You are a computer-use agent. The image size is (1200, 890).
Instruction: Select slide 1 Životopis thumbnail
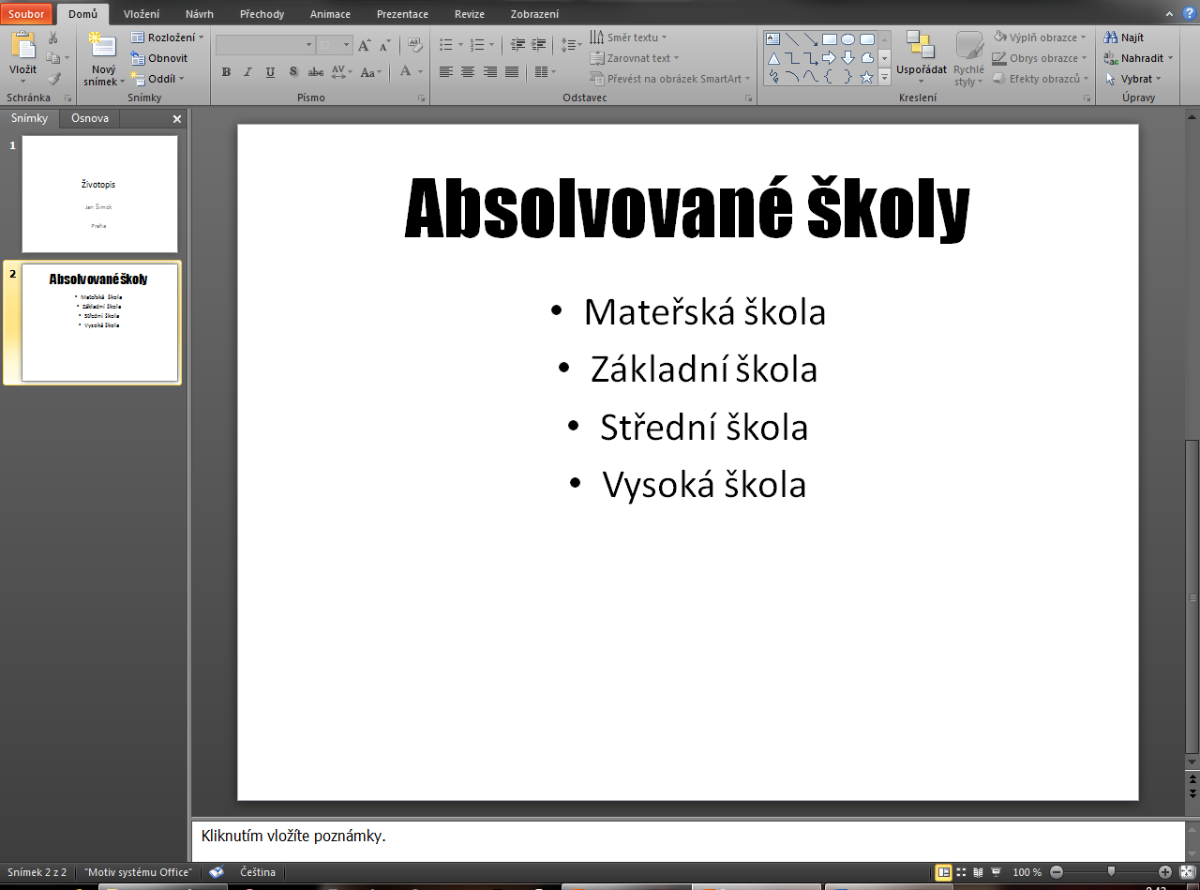coord(99,194)
